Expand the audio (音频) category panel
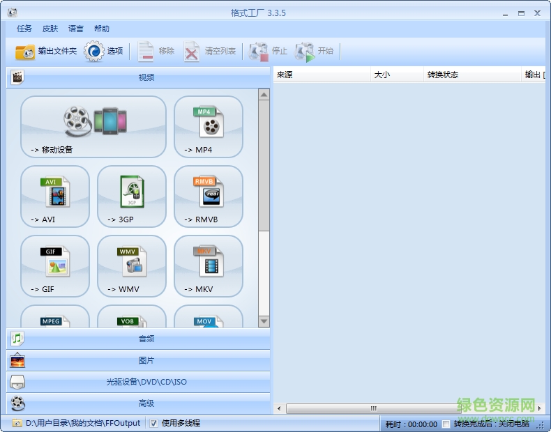Screen dimensions: 551x432 pos(138,339)
